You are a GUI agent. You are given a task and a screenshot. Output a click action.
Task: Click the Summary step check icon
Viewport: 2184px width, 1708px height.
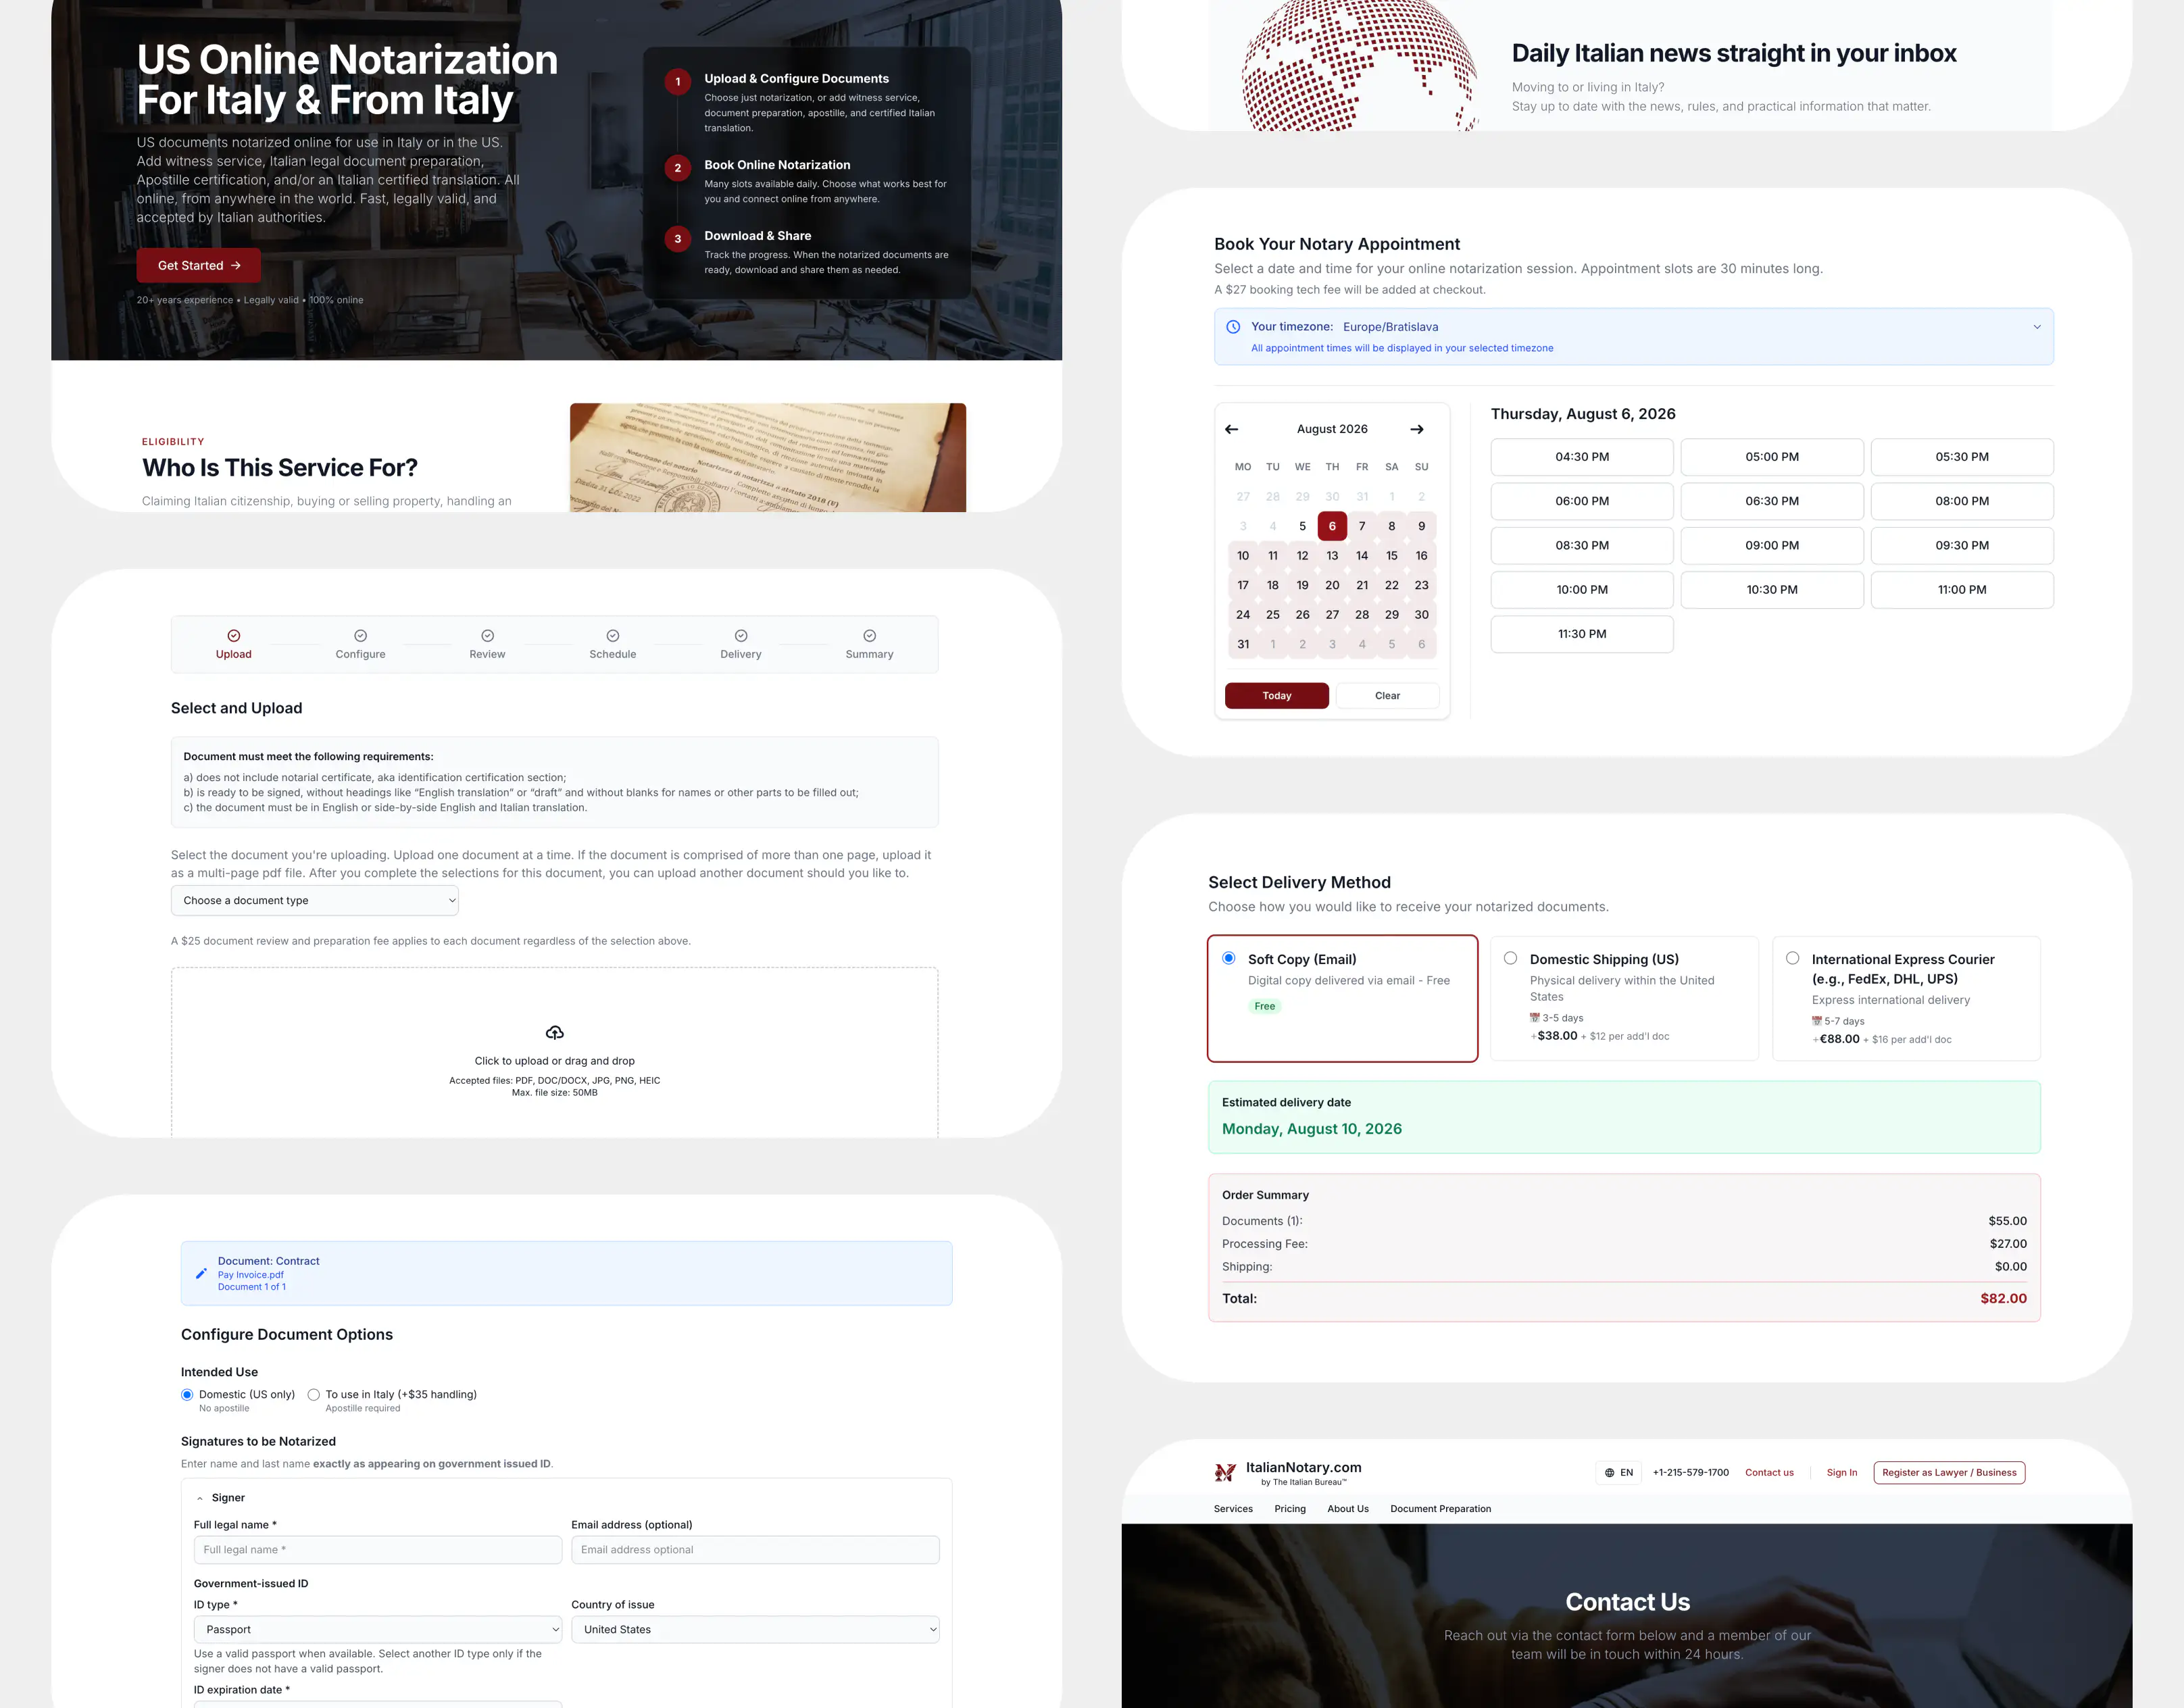click(x=870, y=636)
